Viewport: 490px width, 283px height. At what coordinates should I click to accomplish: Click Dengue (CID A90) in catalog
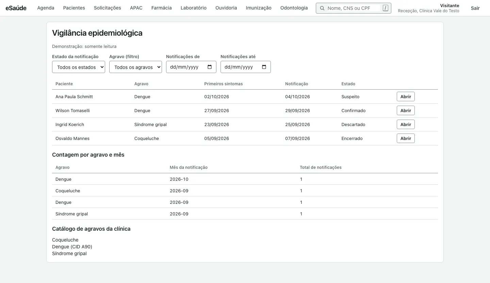click(x=72, y=247)
